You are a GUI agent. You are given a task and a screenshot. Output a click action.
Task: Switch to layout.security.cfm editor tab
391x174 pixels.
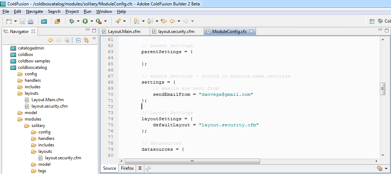176,32
